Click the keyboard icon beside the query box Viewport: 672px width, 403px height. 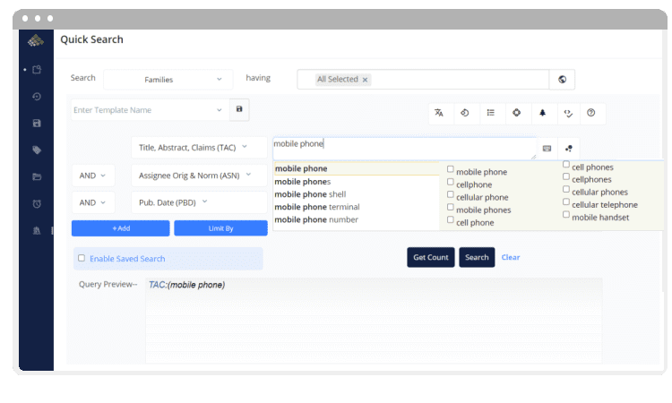tap(547, 148)
